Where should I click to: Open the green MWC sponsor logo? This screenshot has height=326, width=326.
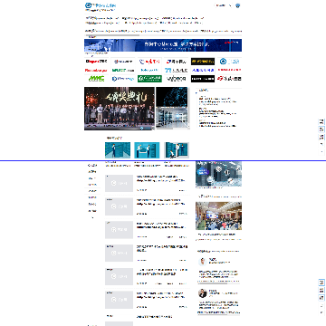coord(96,79)
